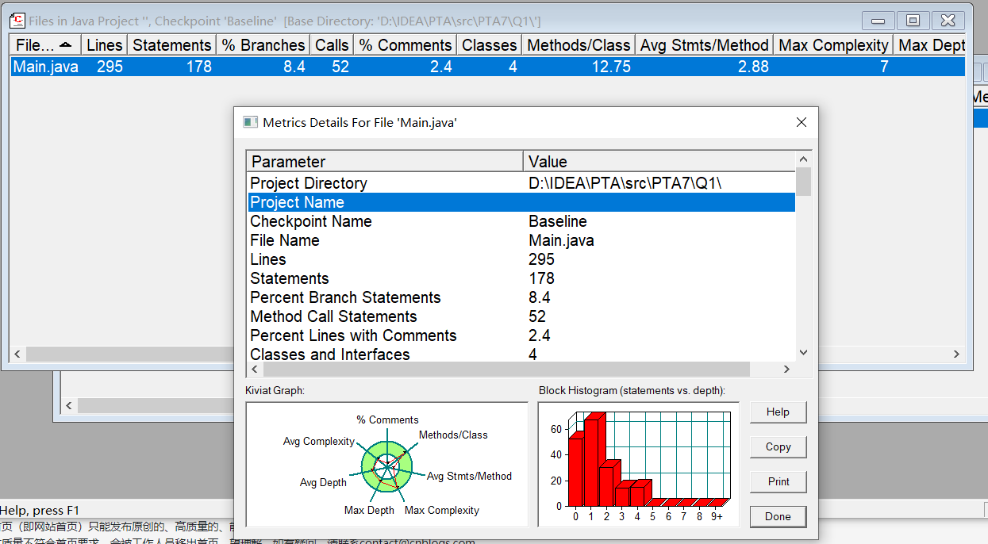Click the details list vertical scrollbar thumb

[803, 182]
